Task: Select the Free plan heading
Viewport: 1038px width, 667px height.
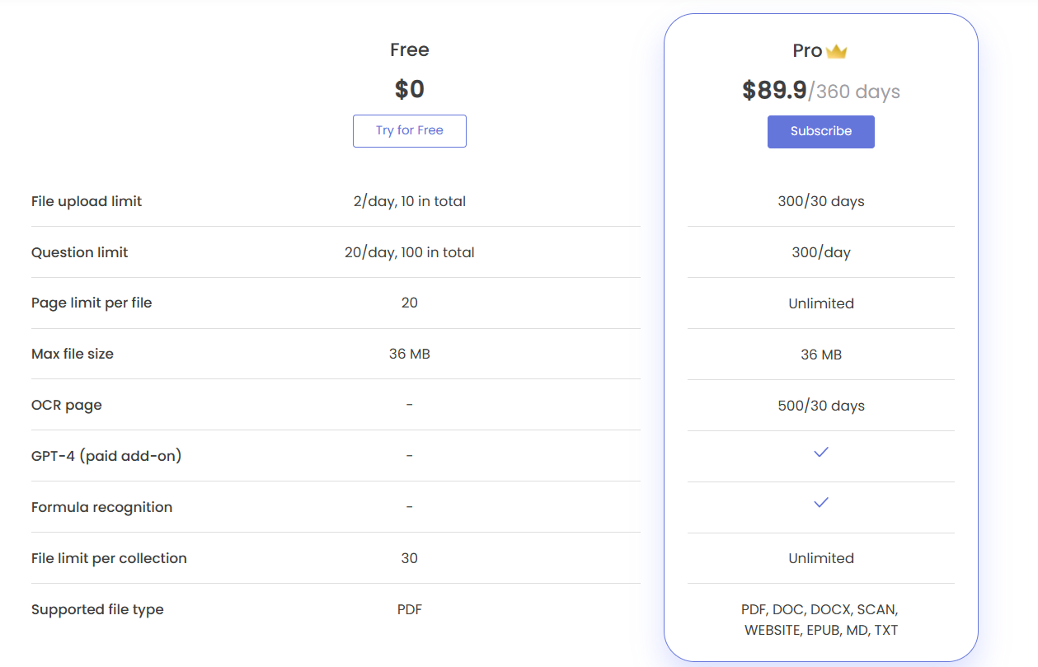Action: [x=410, y=49]
